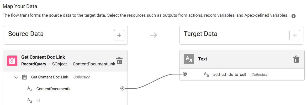
Task: Delete the Get Content Doc Link source
Action: coord(119,60)
